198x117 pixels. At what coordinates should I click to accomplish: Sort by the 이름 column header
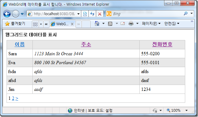pos(20,45)
